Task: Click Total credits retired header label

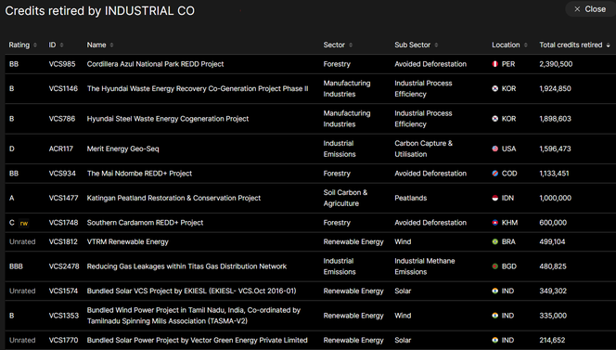Action: 571,45
